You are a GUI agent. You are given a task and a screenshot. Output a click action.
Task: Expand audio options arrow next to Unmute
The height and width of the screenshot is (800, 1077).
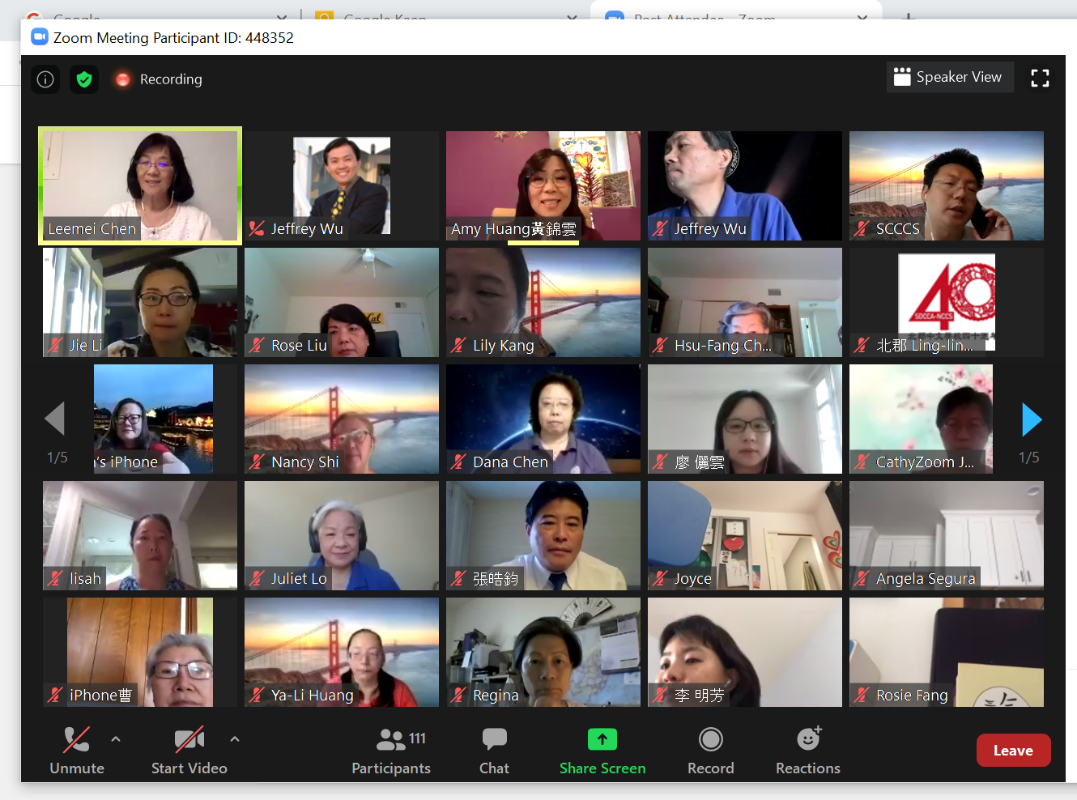point(116,738)
